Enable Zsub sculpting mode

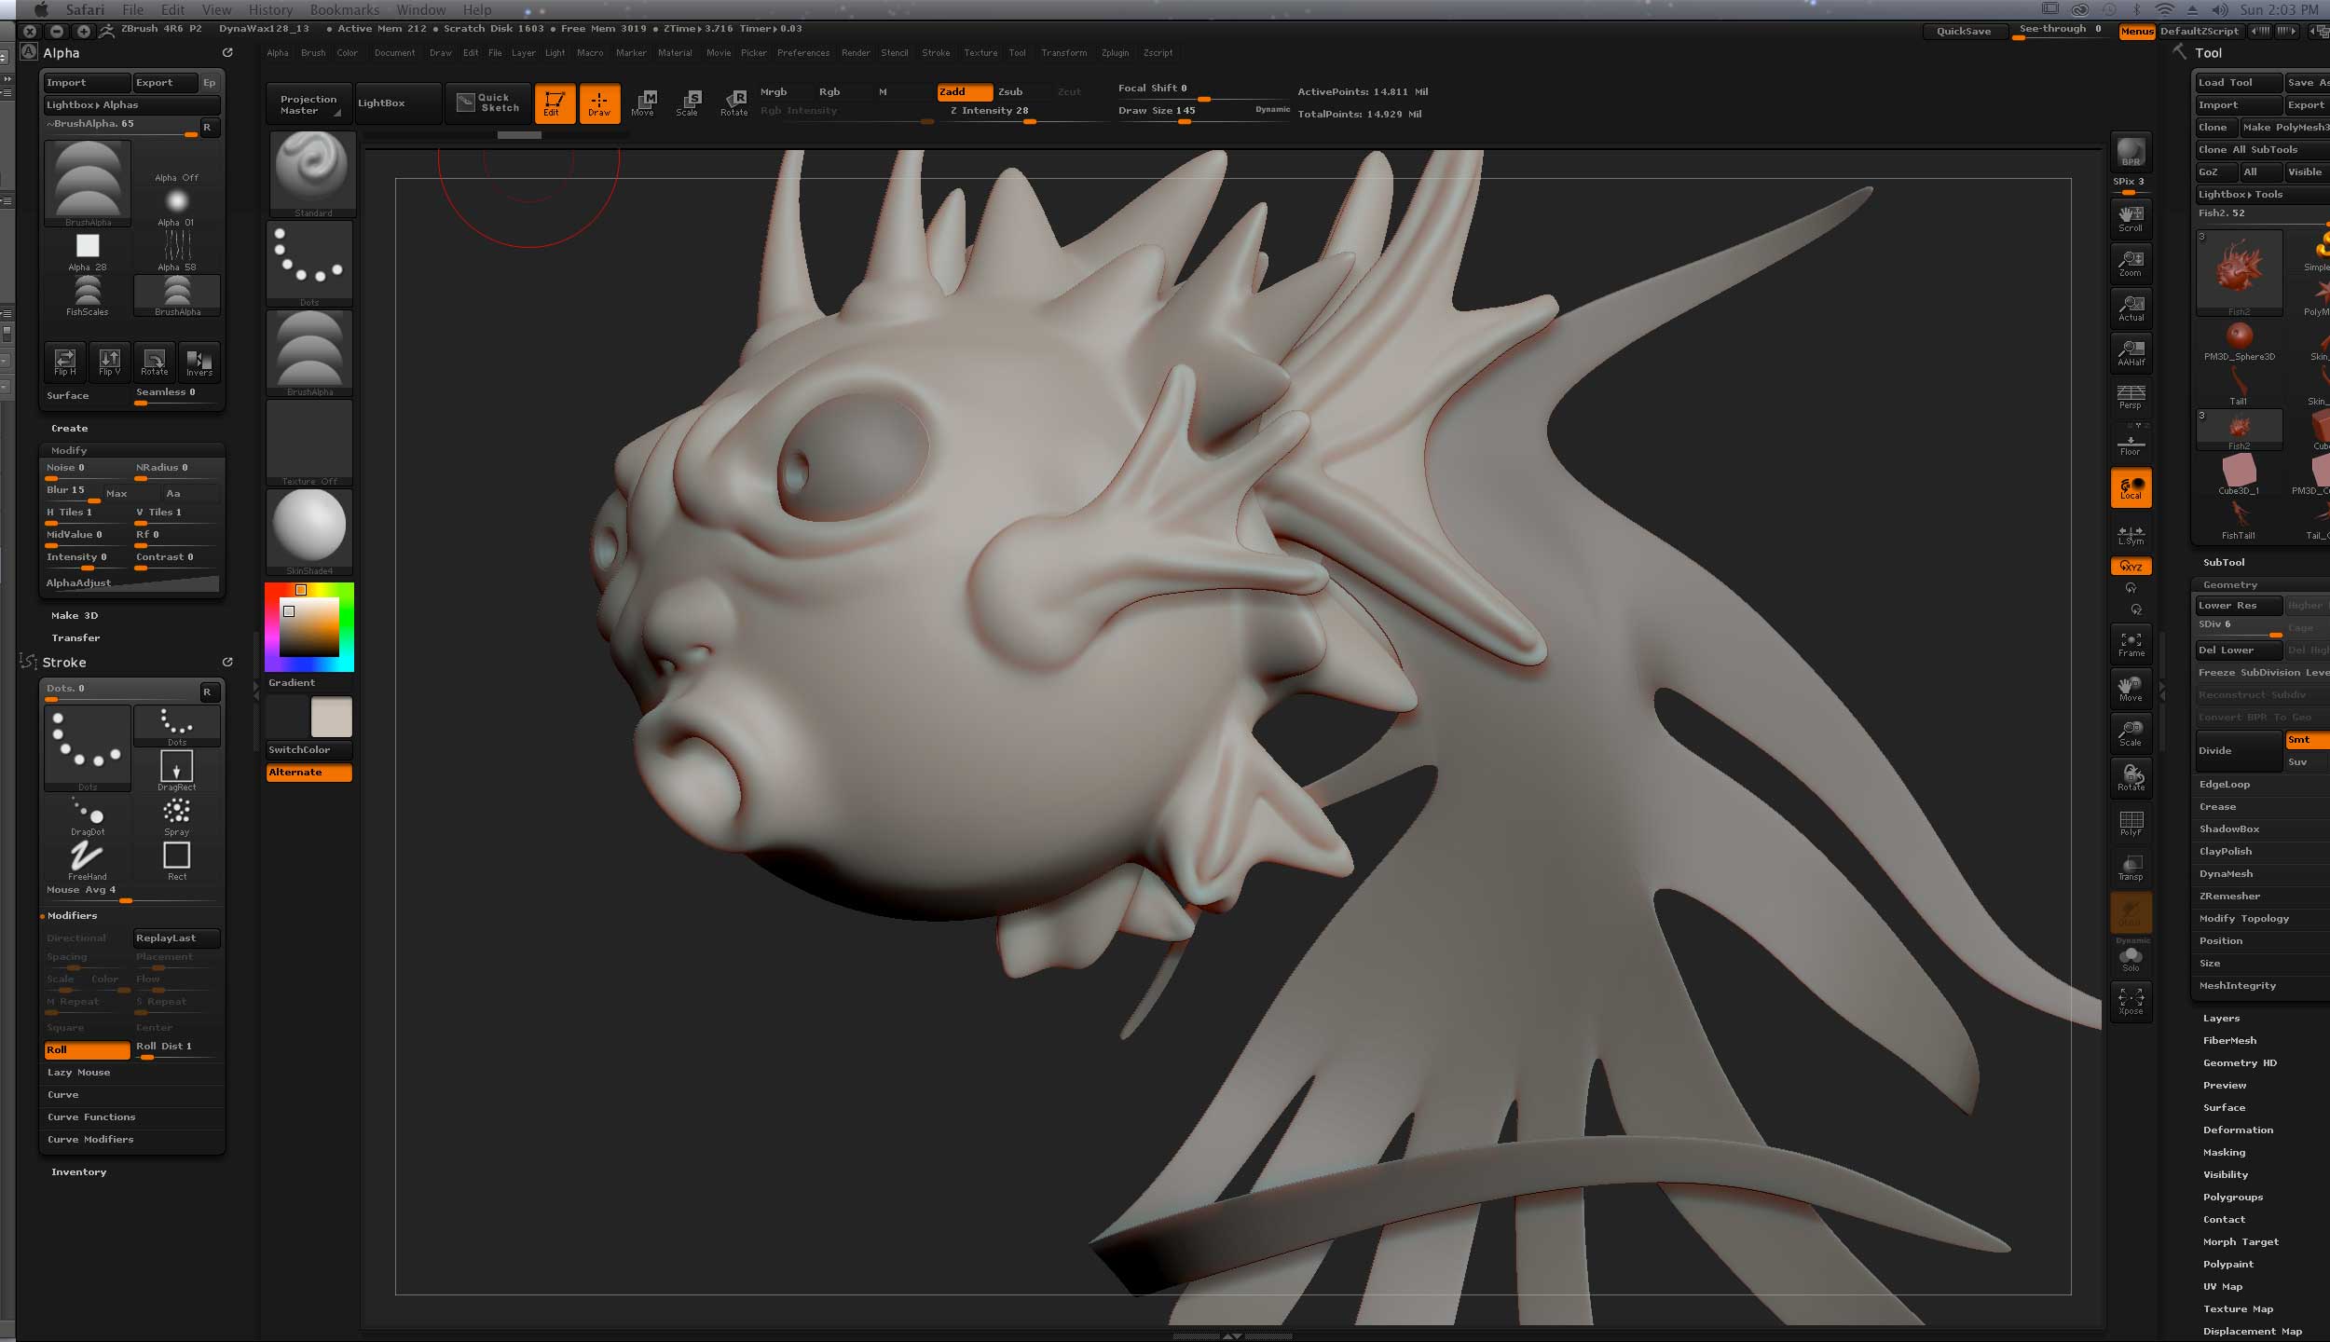click(1010, 91)
